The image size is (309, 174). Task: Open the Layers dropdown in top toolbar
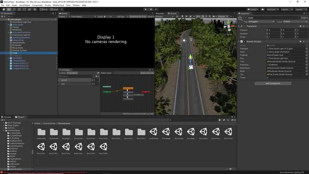(x=286, y=9)
